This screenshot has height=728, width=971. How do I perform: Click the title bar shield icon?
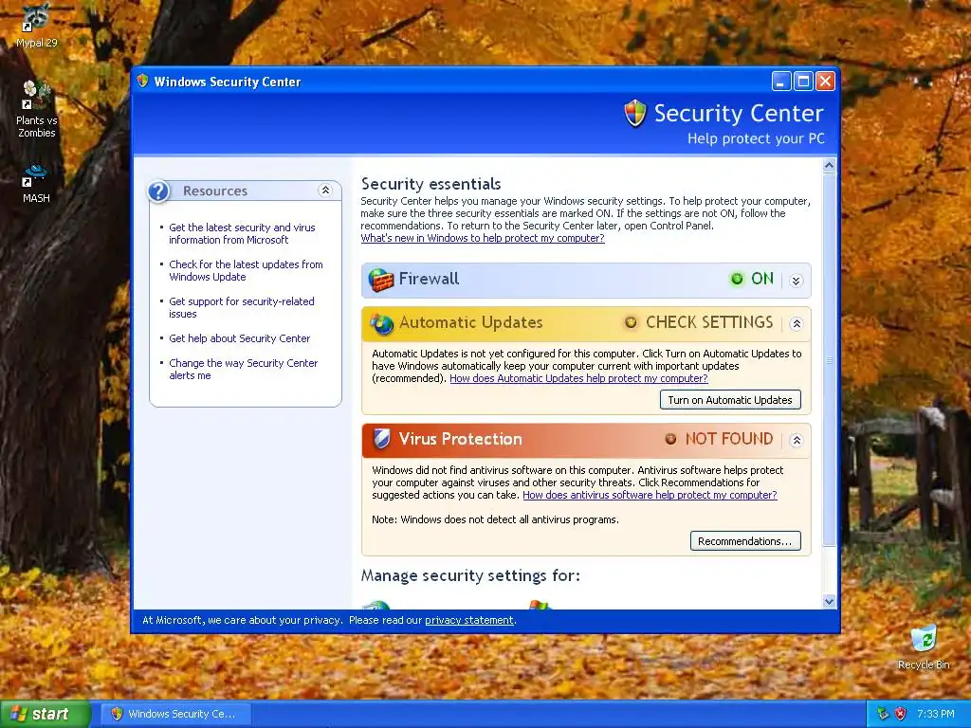142,82
